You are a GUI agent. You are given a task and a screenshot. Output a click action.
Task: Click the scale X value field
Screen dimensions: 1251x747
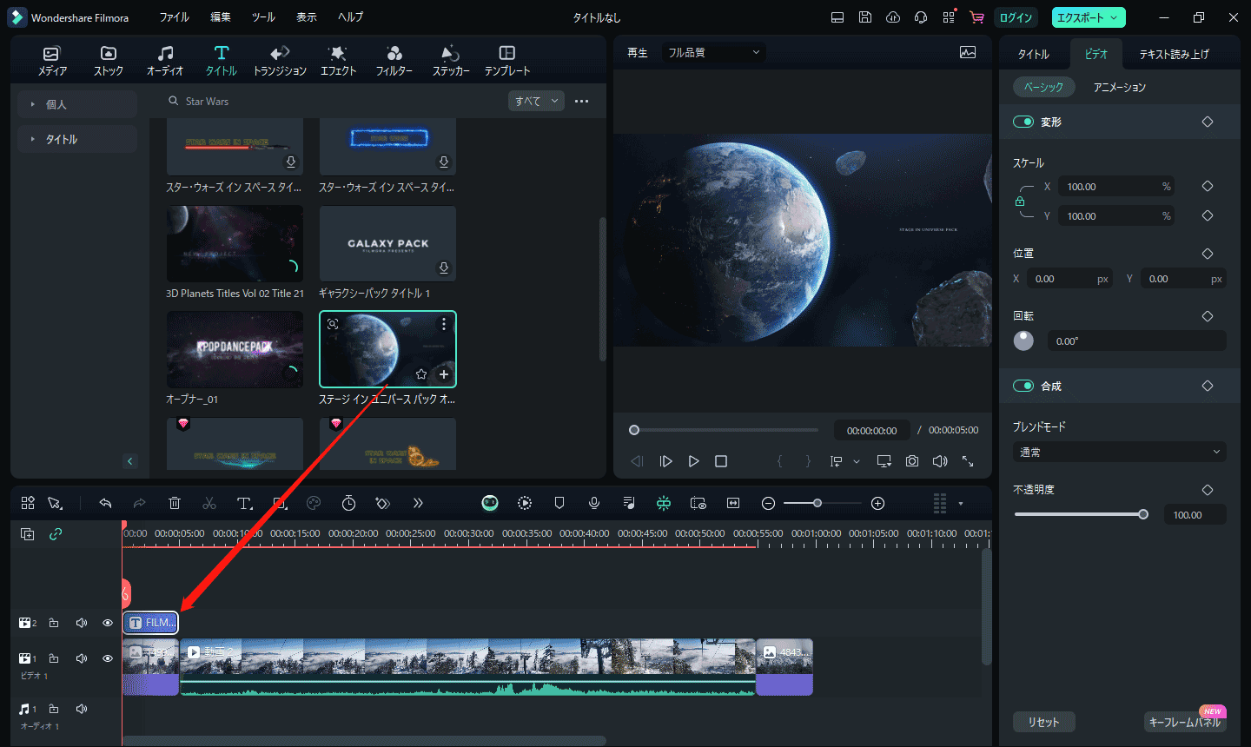[x=1116, y=187]
